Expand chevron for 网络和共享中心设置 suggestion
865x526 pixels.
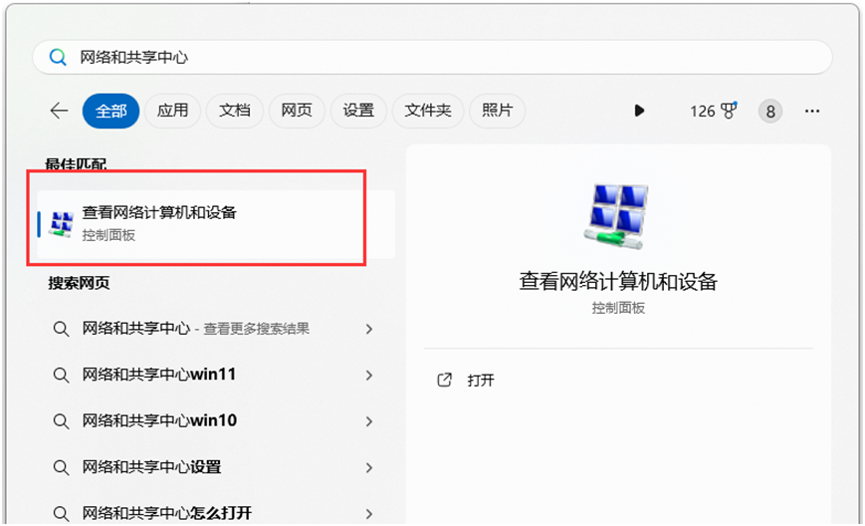click(369, 468)
